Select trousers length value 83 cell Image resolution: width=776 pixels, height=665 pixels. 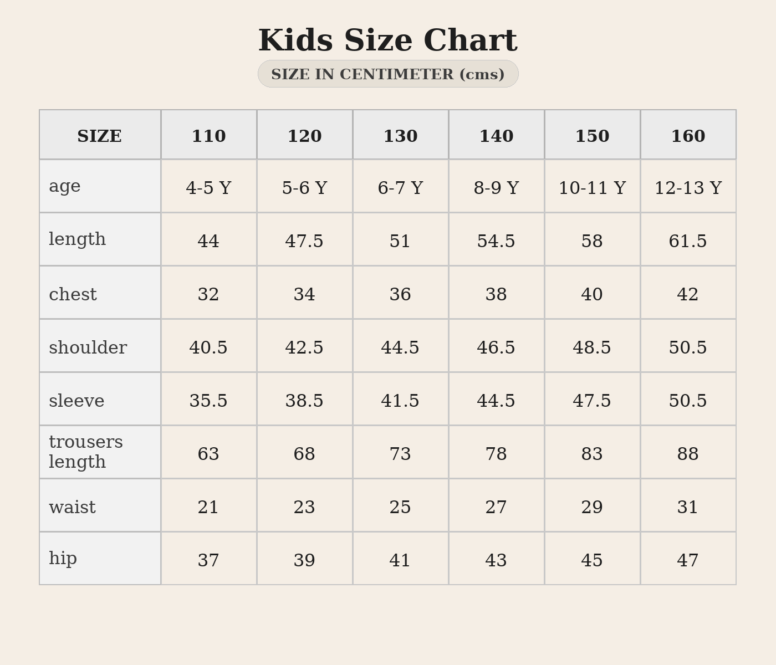[x=592, y=454]
